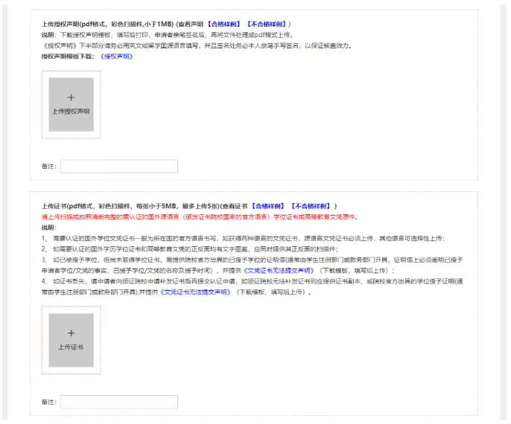Click the red notice text about 学位证书
511x424 pixels.
[200, 216]
